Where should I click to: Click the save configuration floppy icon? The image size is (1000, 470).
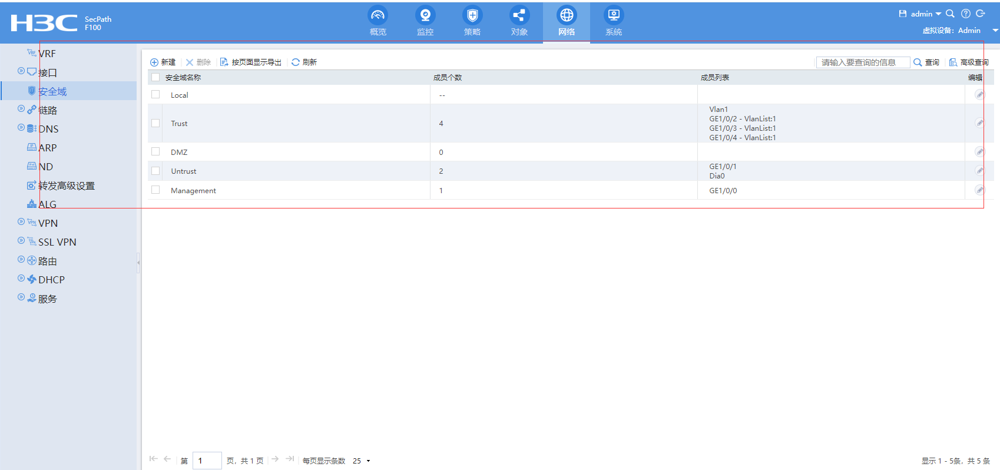point(902,14)
